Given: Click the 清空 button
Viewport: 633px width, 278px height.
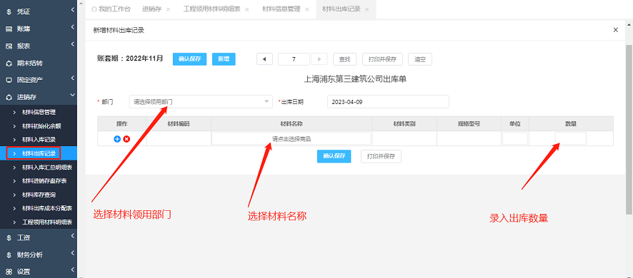Looking at the screenshot, I should coord(420,59).
